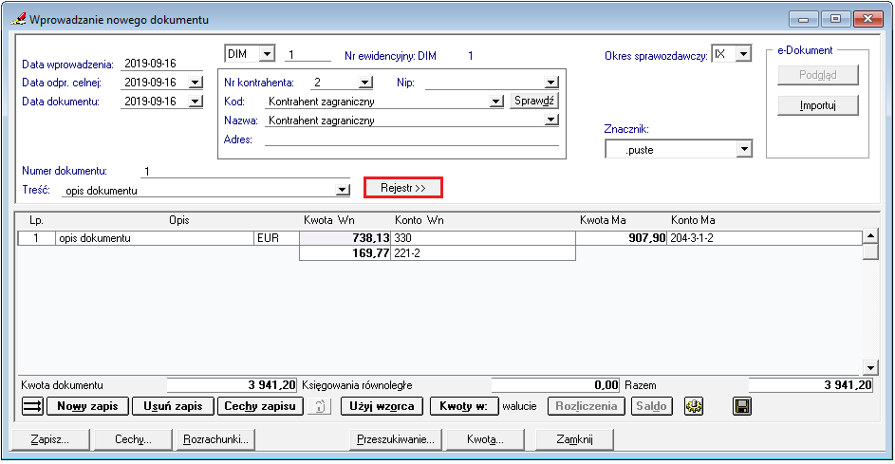This screenshot has height=464, width=895.
Task: Click the Zamknij button
Action: (x=574, y=439)
